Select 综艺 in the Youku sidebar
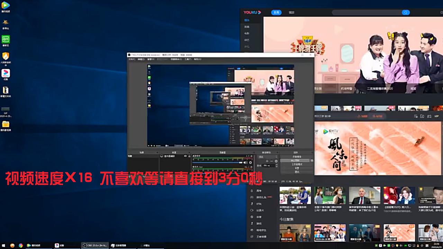This screenshot has width=443, height=249. [247, 40]
